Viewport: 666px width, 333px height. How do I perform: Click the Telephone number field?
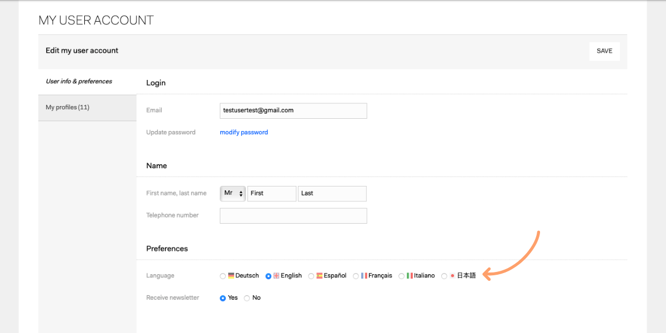293,215
